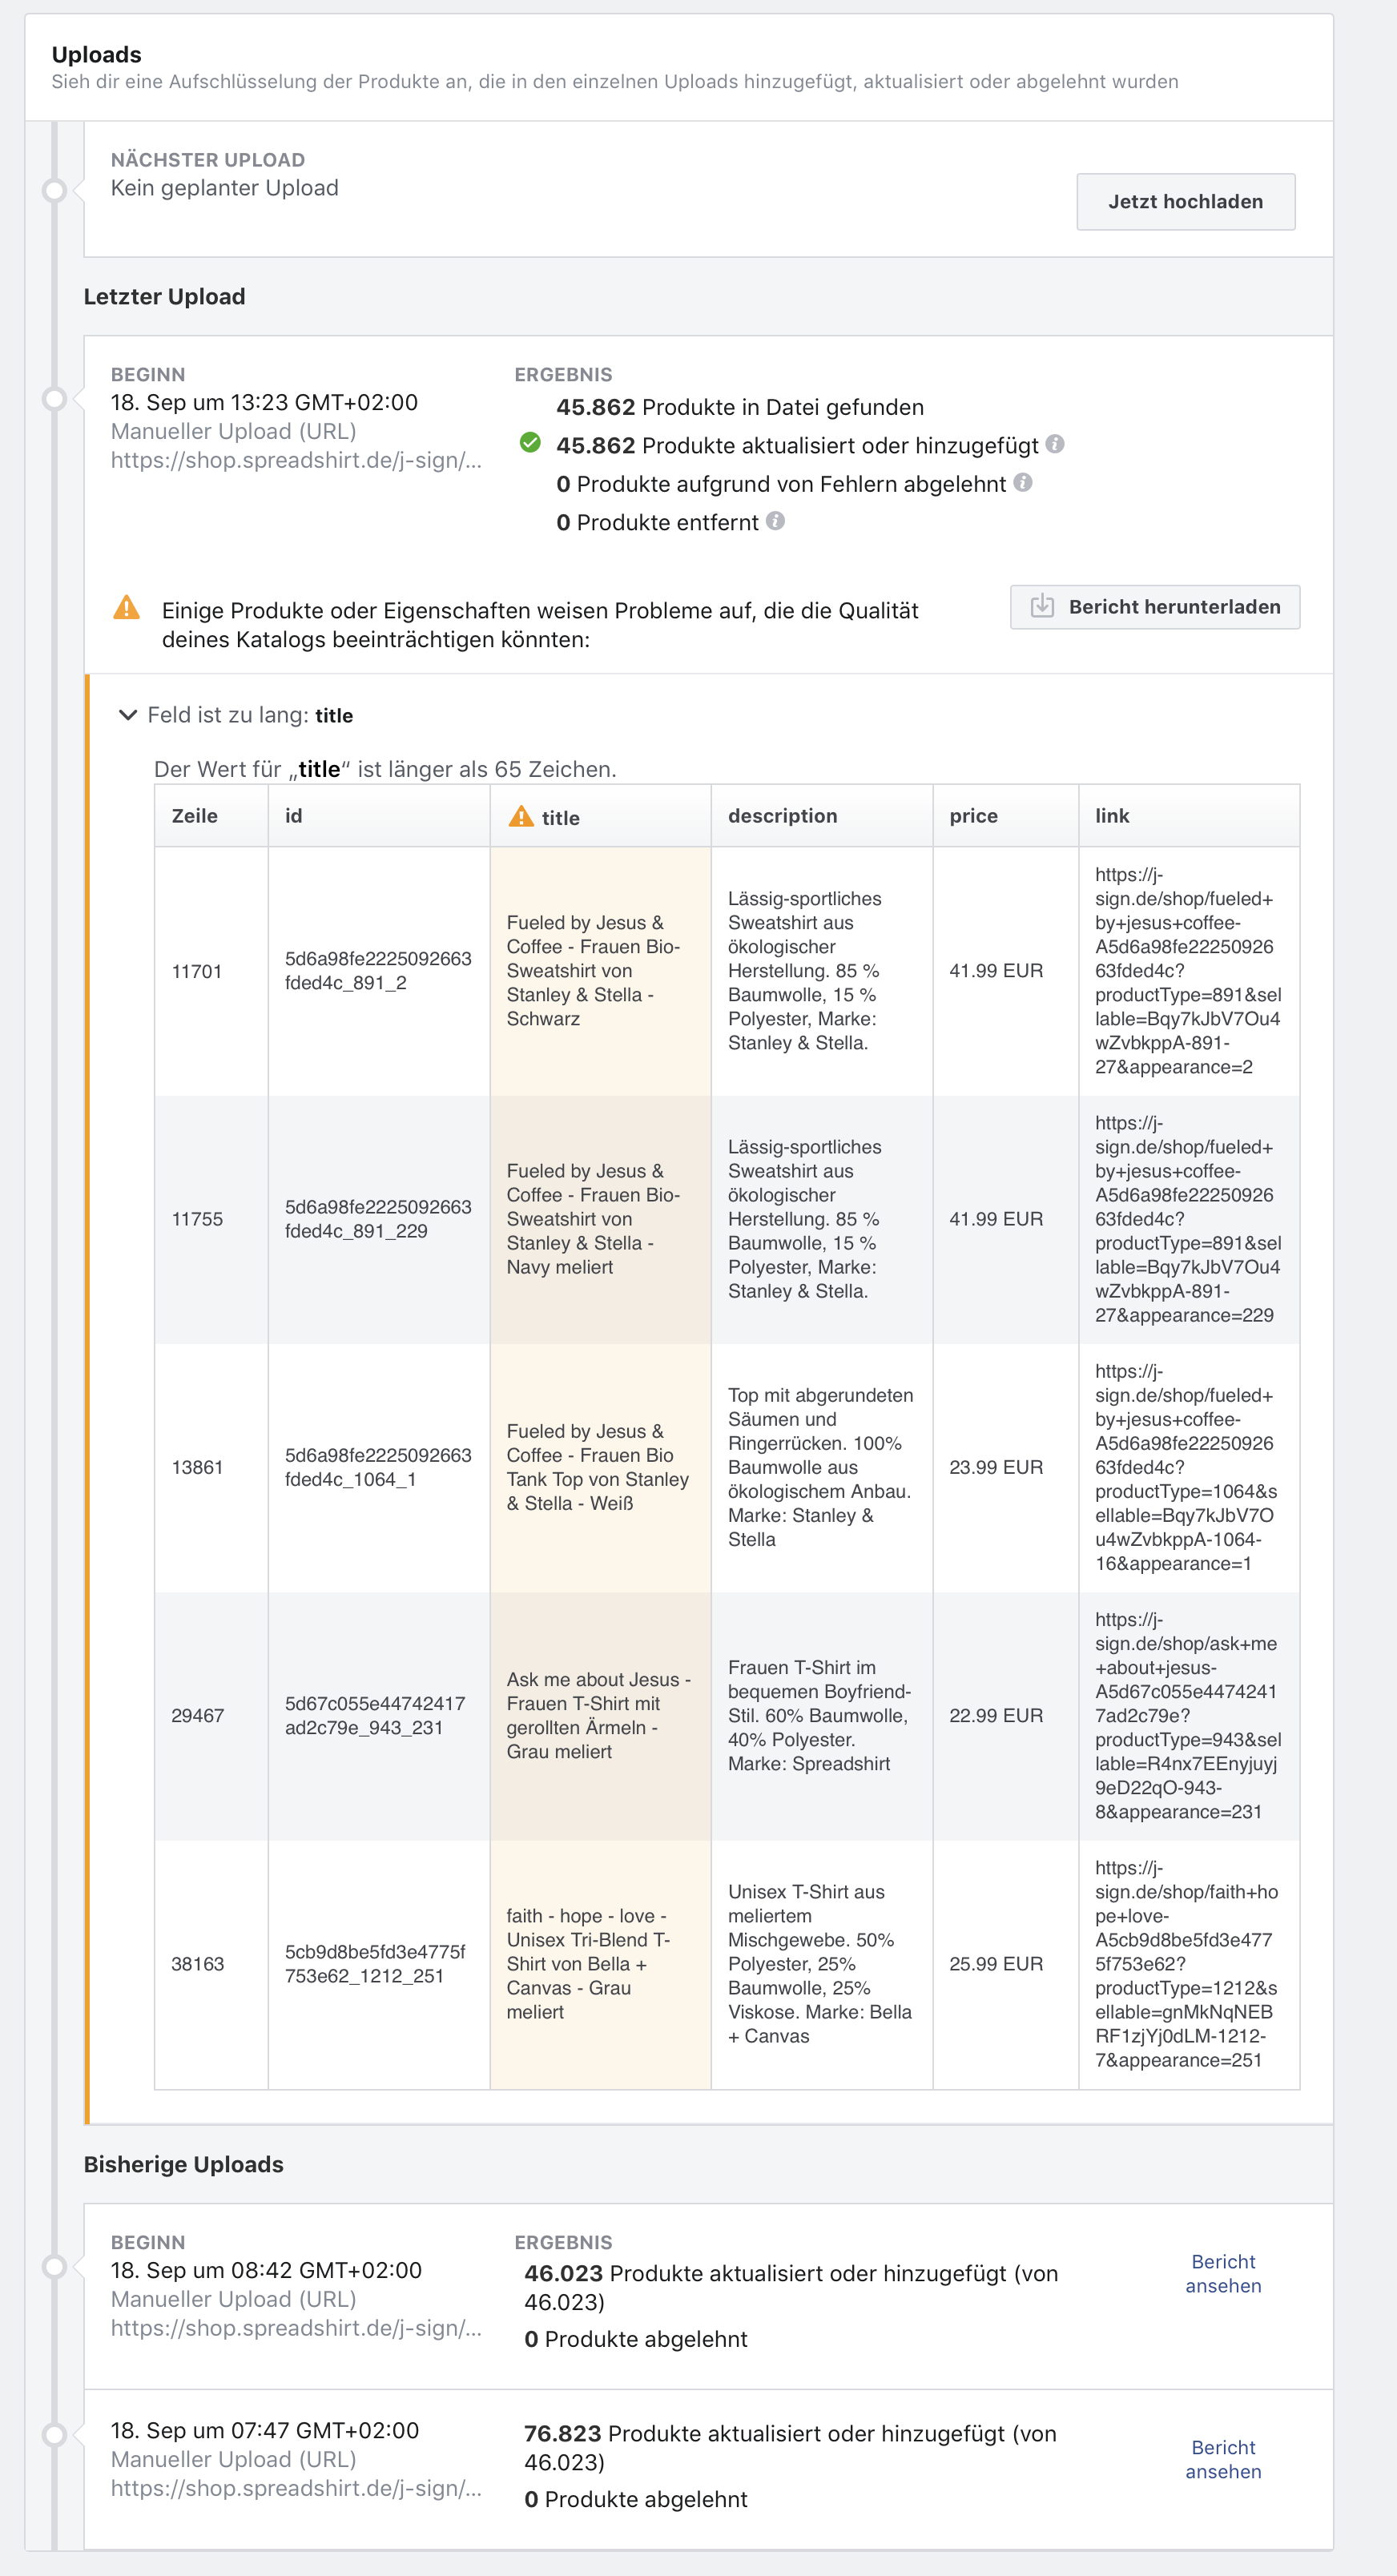Click the 'price' column header
1397x2576 pixels.
[x=973, y=816]
